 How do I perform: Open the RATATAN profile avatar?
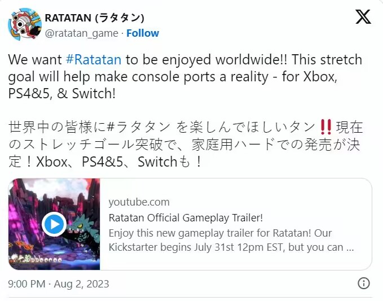click(x=25, y=24)
